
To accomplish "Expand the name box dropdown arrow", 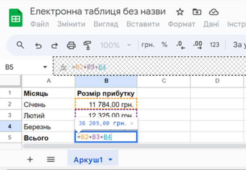I will (45, 67).
